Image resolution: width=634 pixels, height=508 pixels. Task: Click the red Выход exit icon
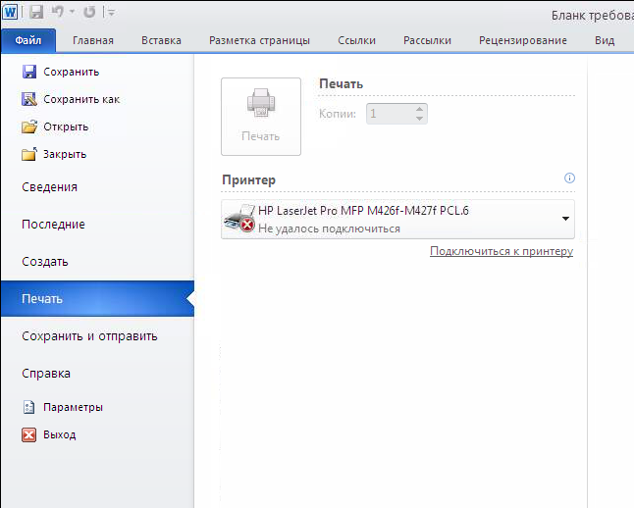point(28,434)
